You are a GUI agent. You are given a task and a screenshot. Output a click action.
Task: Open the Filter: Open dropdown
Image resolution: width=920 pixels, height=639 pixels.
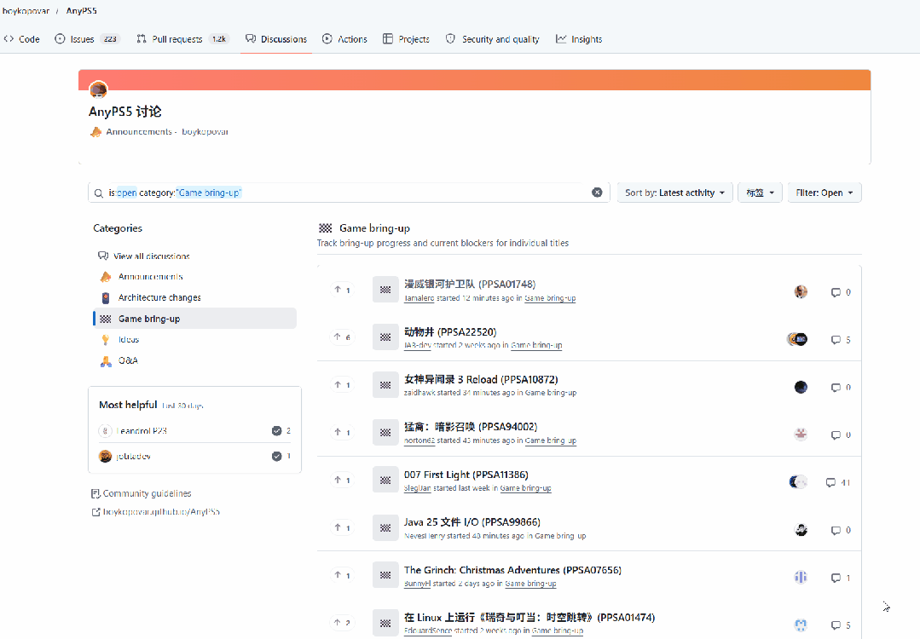point(825,193)
